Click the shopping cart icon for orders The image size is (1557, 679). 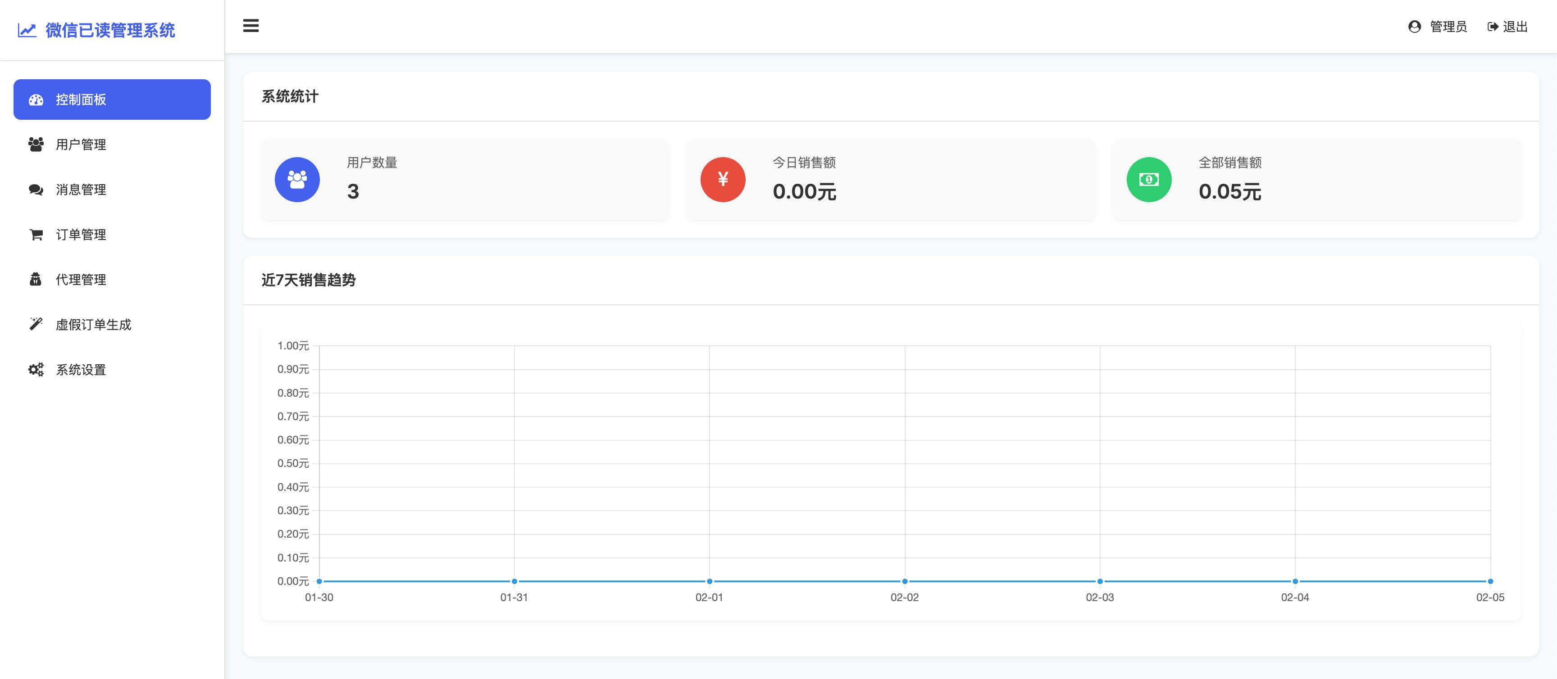tap(36, 235)
